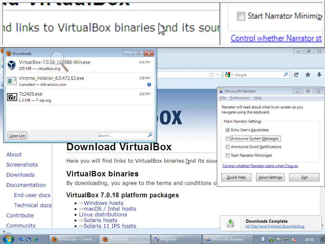The image size is (325, 244).
Task: Open the URL bar history dropdown arrow
Action: coord(218,75)
